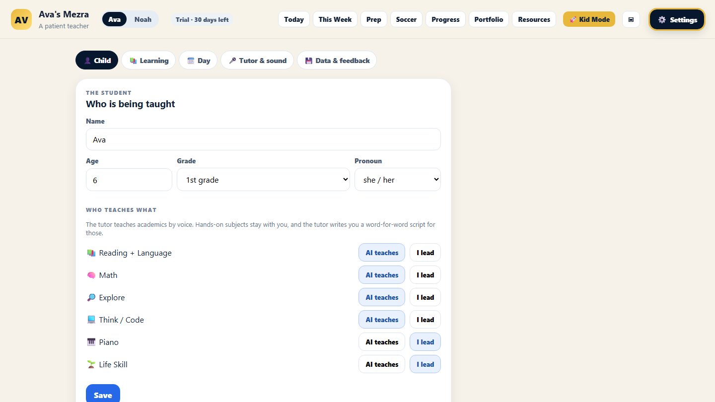The image size is (715, 402).
Task: Click the rocket icon in Kid Mode
Action: [573, 19]
